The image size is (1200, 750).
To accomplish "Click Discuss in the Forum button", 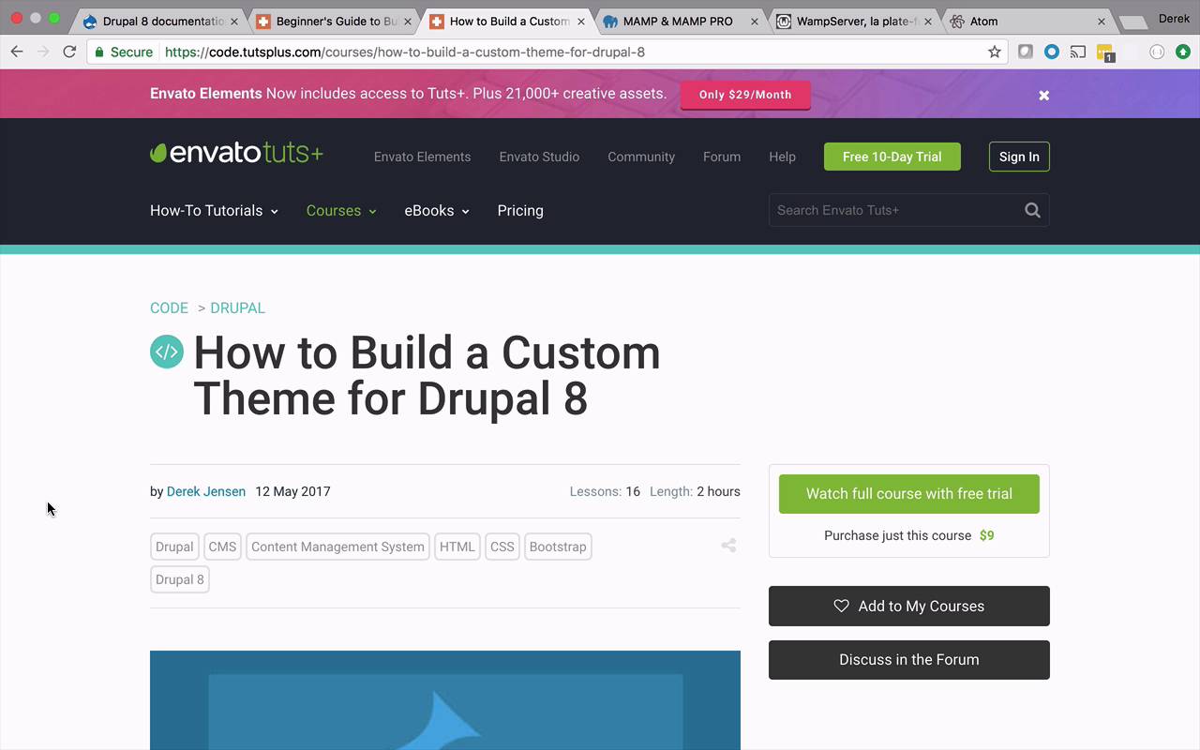I will click(x=909, y=660).
